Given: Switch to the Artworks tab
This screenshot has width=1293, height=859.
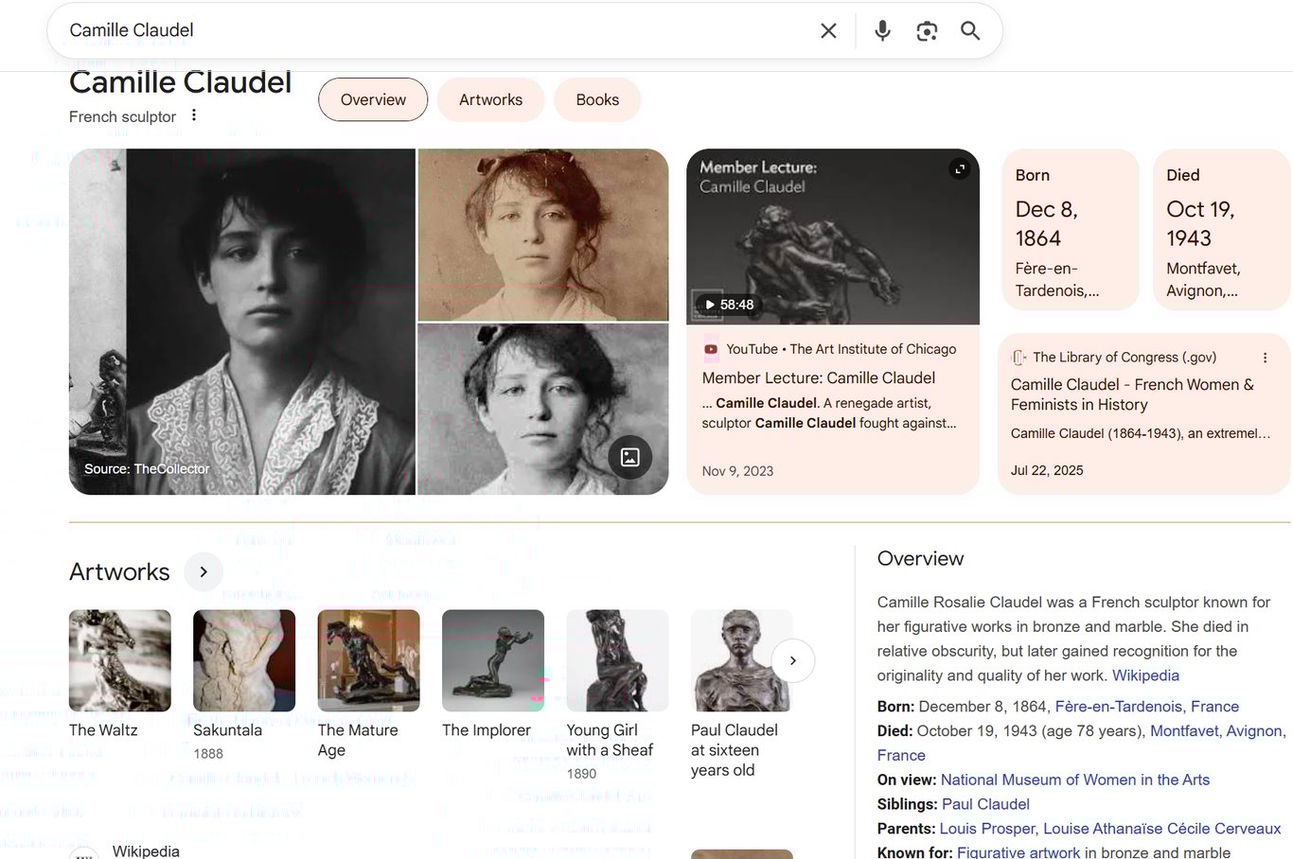Looking at the screenshot, I should (x=490, y=99).
